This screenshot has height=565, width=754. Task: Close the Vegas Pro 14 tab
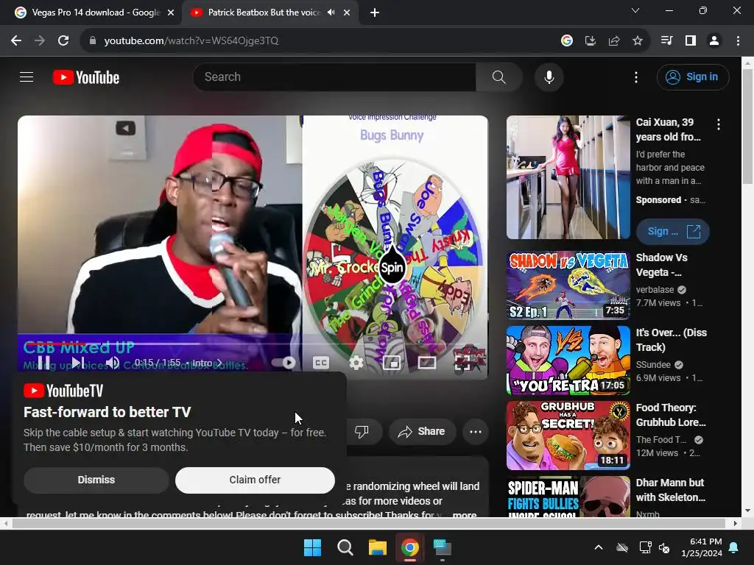tap(171, 13)
